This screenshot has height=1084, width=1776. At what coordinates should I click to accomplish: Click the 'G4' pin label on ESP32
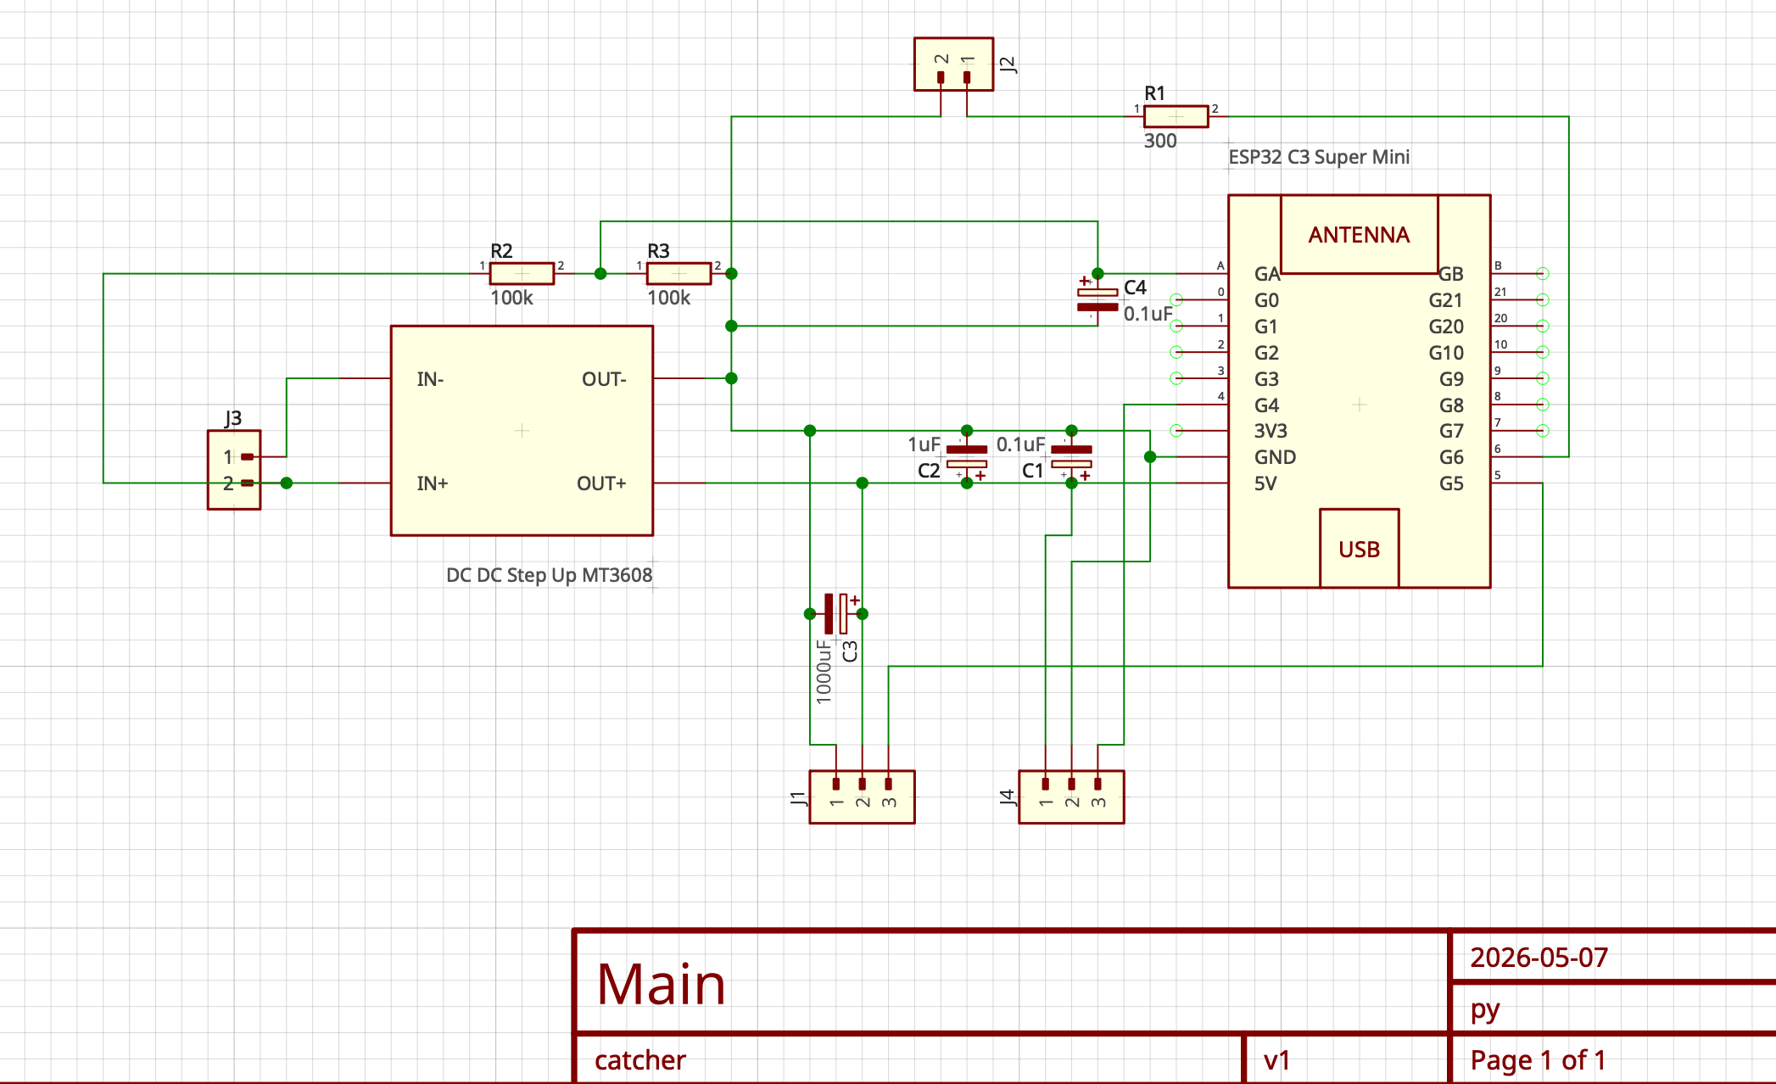[x=1266, y=405]
